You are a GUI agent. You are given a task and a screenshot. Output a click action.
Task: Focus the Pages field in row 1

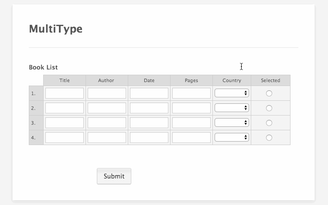click(x=191, y=93)
